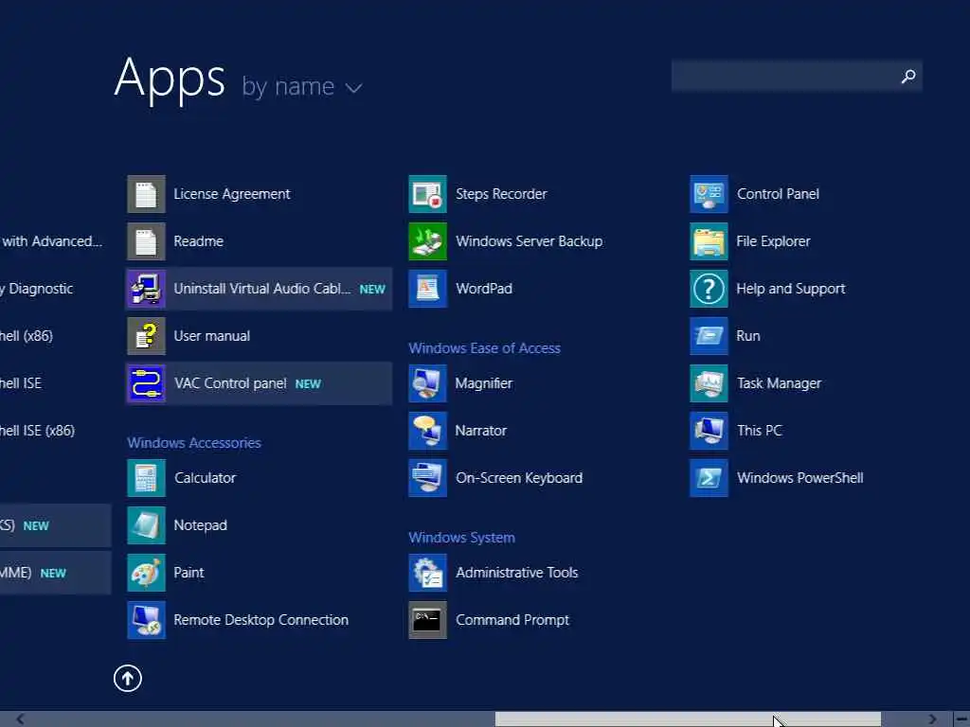Click the scrollbar right arrow

932,719
